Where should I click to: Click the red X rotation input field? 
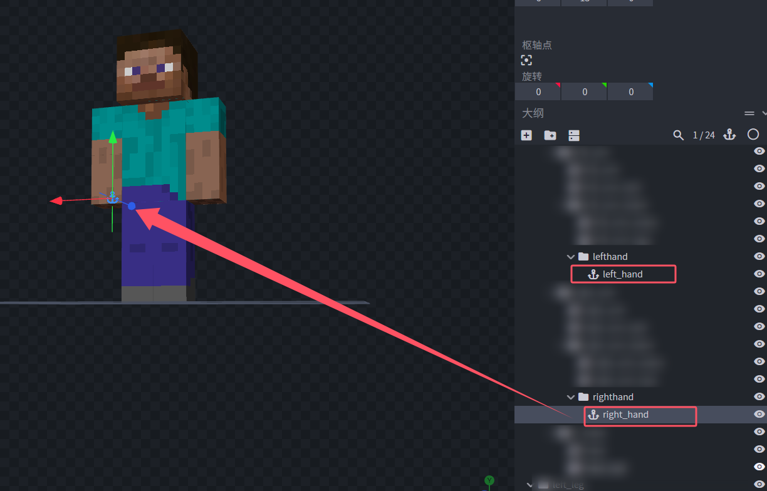538,92
